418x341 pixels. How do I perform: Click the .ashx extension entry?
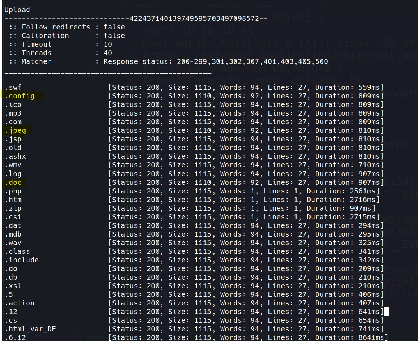click(15, 156)
